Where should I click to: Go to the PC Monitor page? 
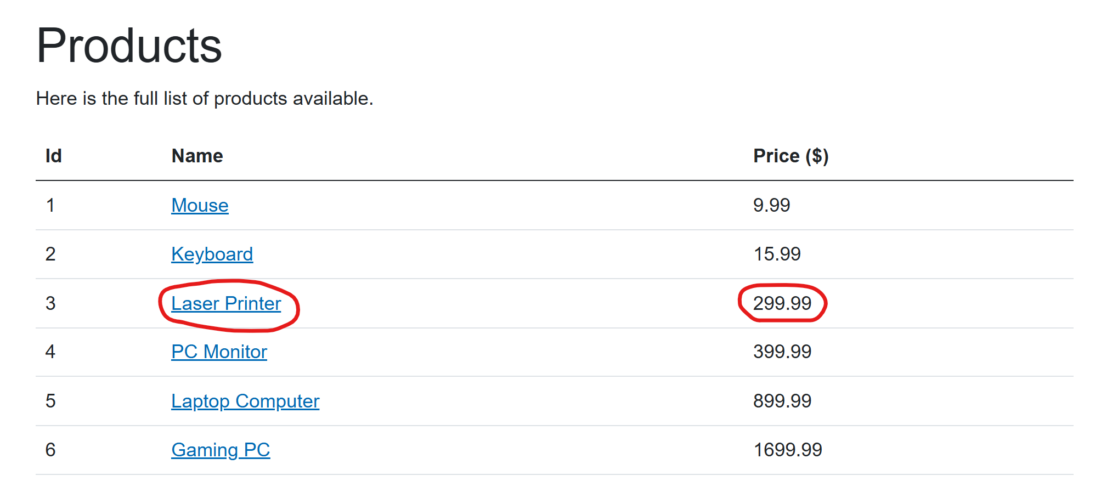coord(219,352)
